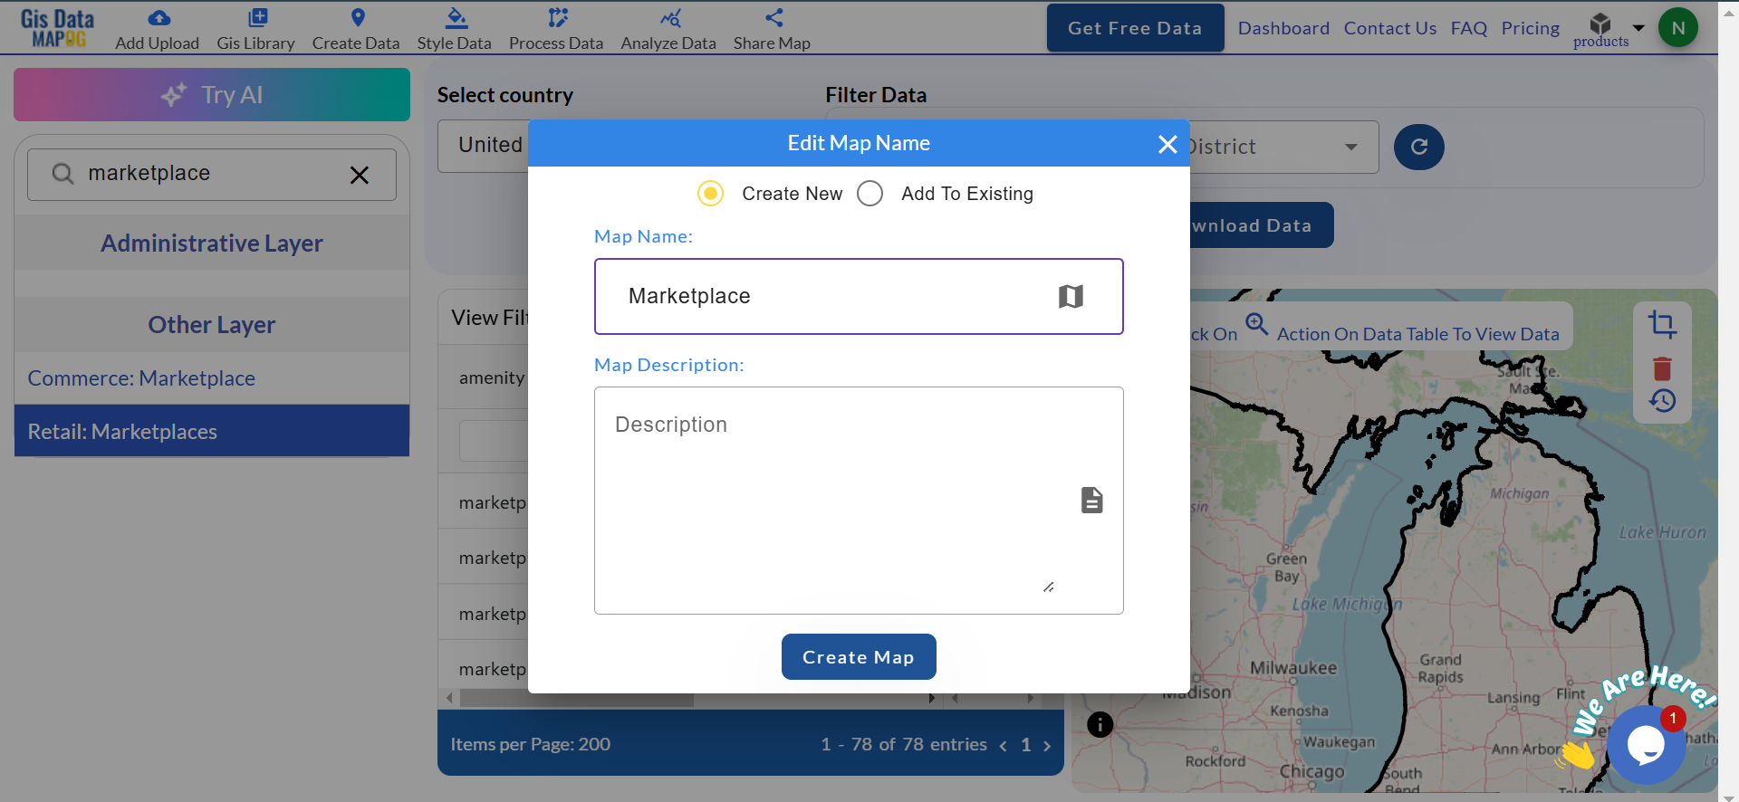Click the refresh filter button

(x=1419, y=147)
